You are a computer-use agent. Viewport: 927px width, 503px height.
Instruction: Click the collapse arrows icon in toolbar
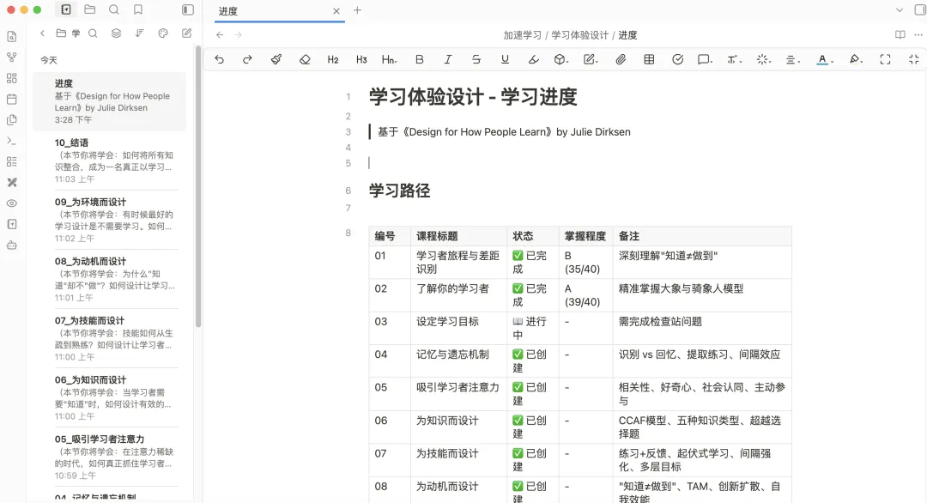coord(914,59)
